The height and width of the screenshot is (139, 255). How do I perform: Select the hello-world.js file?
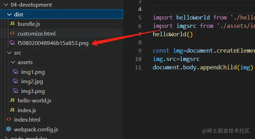point(34,101)
